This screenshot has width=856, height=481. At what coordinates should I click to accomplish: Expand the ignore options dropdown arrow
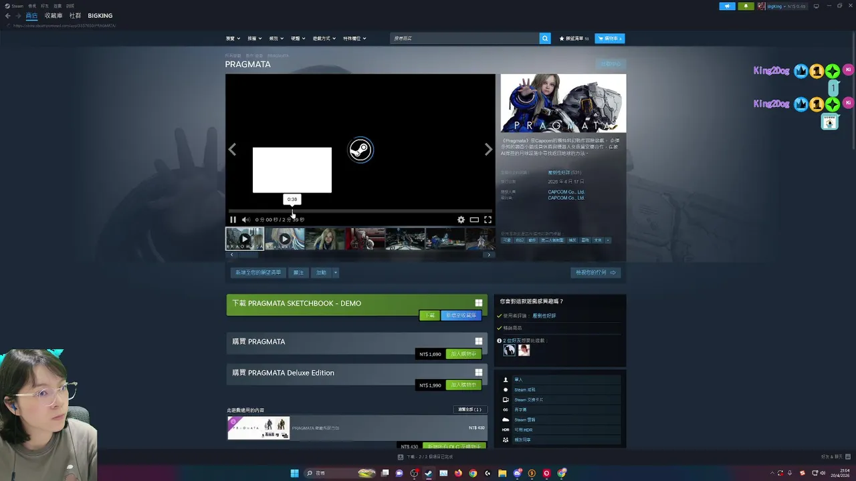[336, 273]
